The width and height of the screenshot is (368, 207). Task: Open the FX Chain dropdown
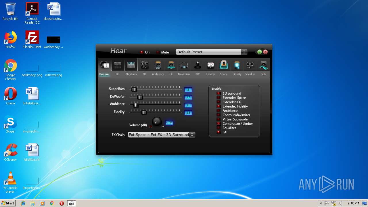pyautogui.click(x=162, y=135)
